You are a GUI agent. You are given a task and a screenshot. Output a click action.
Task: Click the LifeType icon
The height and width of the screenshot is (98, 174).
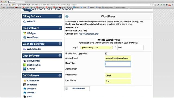25,33
